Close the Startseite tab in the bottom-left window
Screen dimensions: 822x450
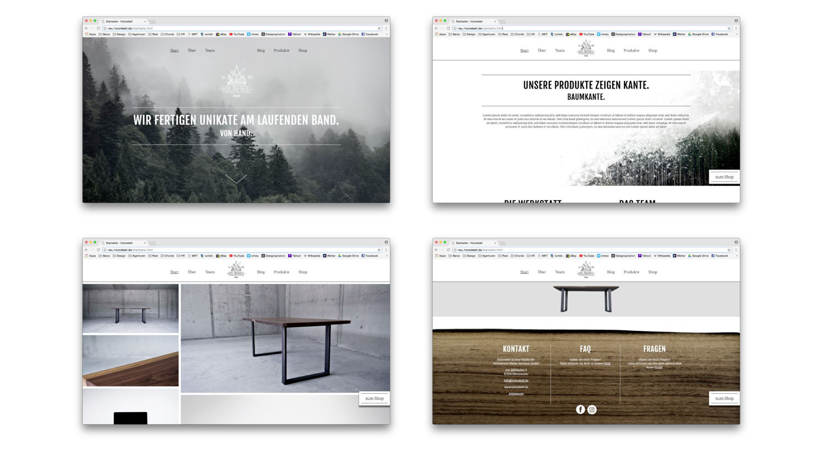coord(145,243)
